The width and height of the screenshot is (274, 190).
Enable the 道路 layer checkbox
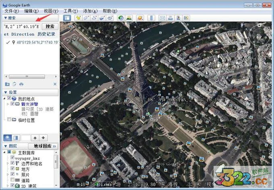pos(12,180)
